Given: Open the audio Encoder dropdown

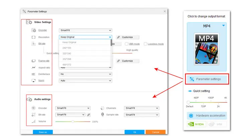Looking at the screenshot, I should click(x=73, y=108).
